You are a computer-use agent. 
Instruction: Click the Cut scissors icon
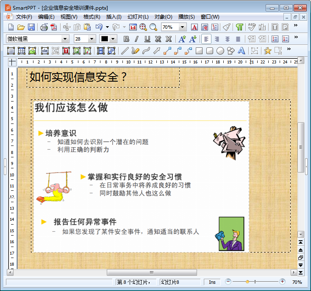tap(67, 27)
